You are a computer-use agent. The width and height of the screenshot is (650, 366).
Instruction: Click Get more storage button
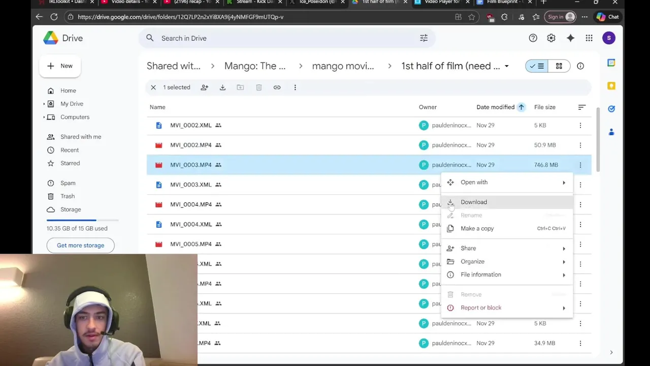coord(80,246)
